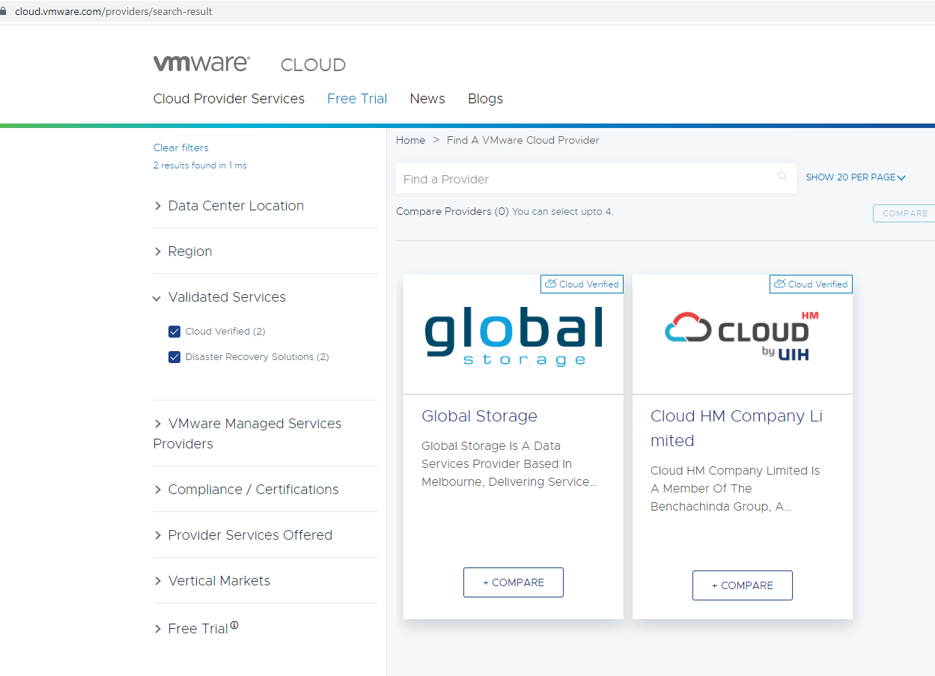Click 'Compare Providers (0)' text

click(452, 212)
